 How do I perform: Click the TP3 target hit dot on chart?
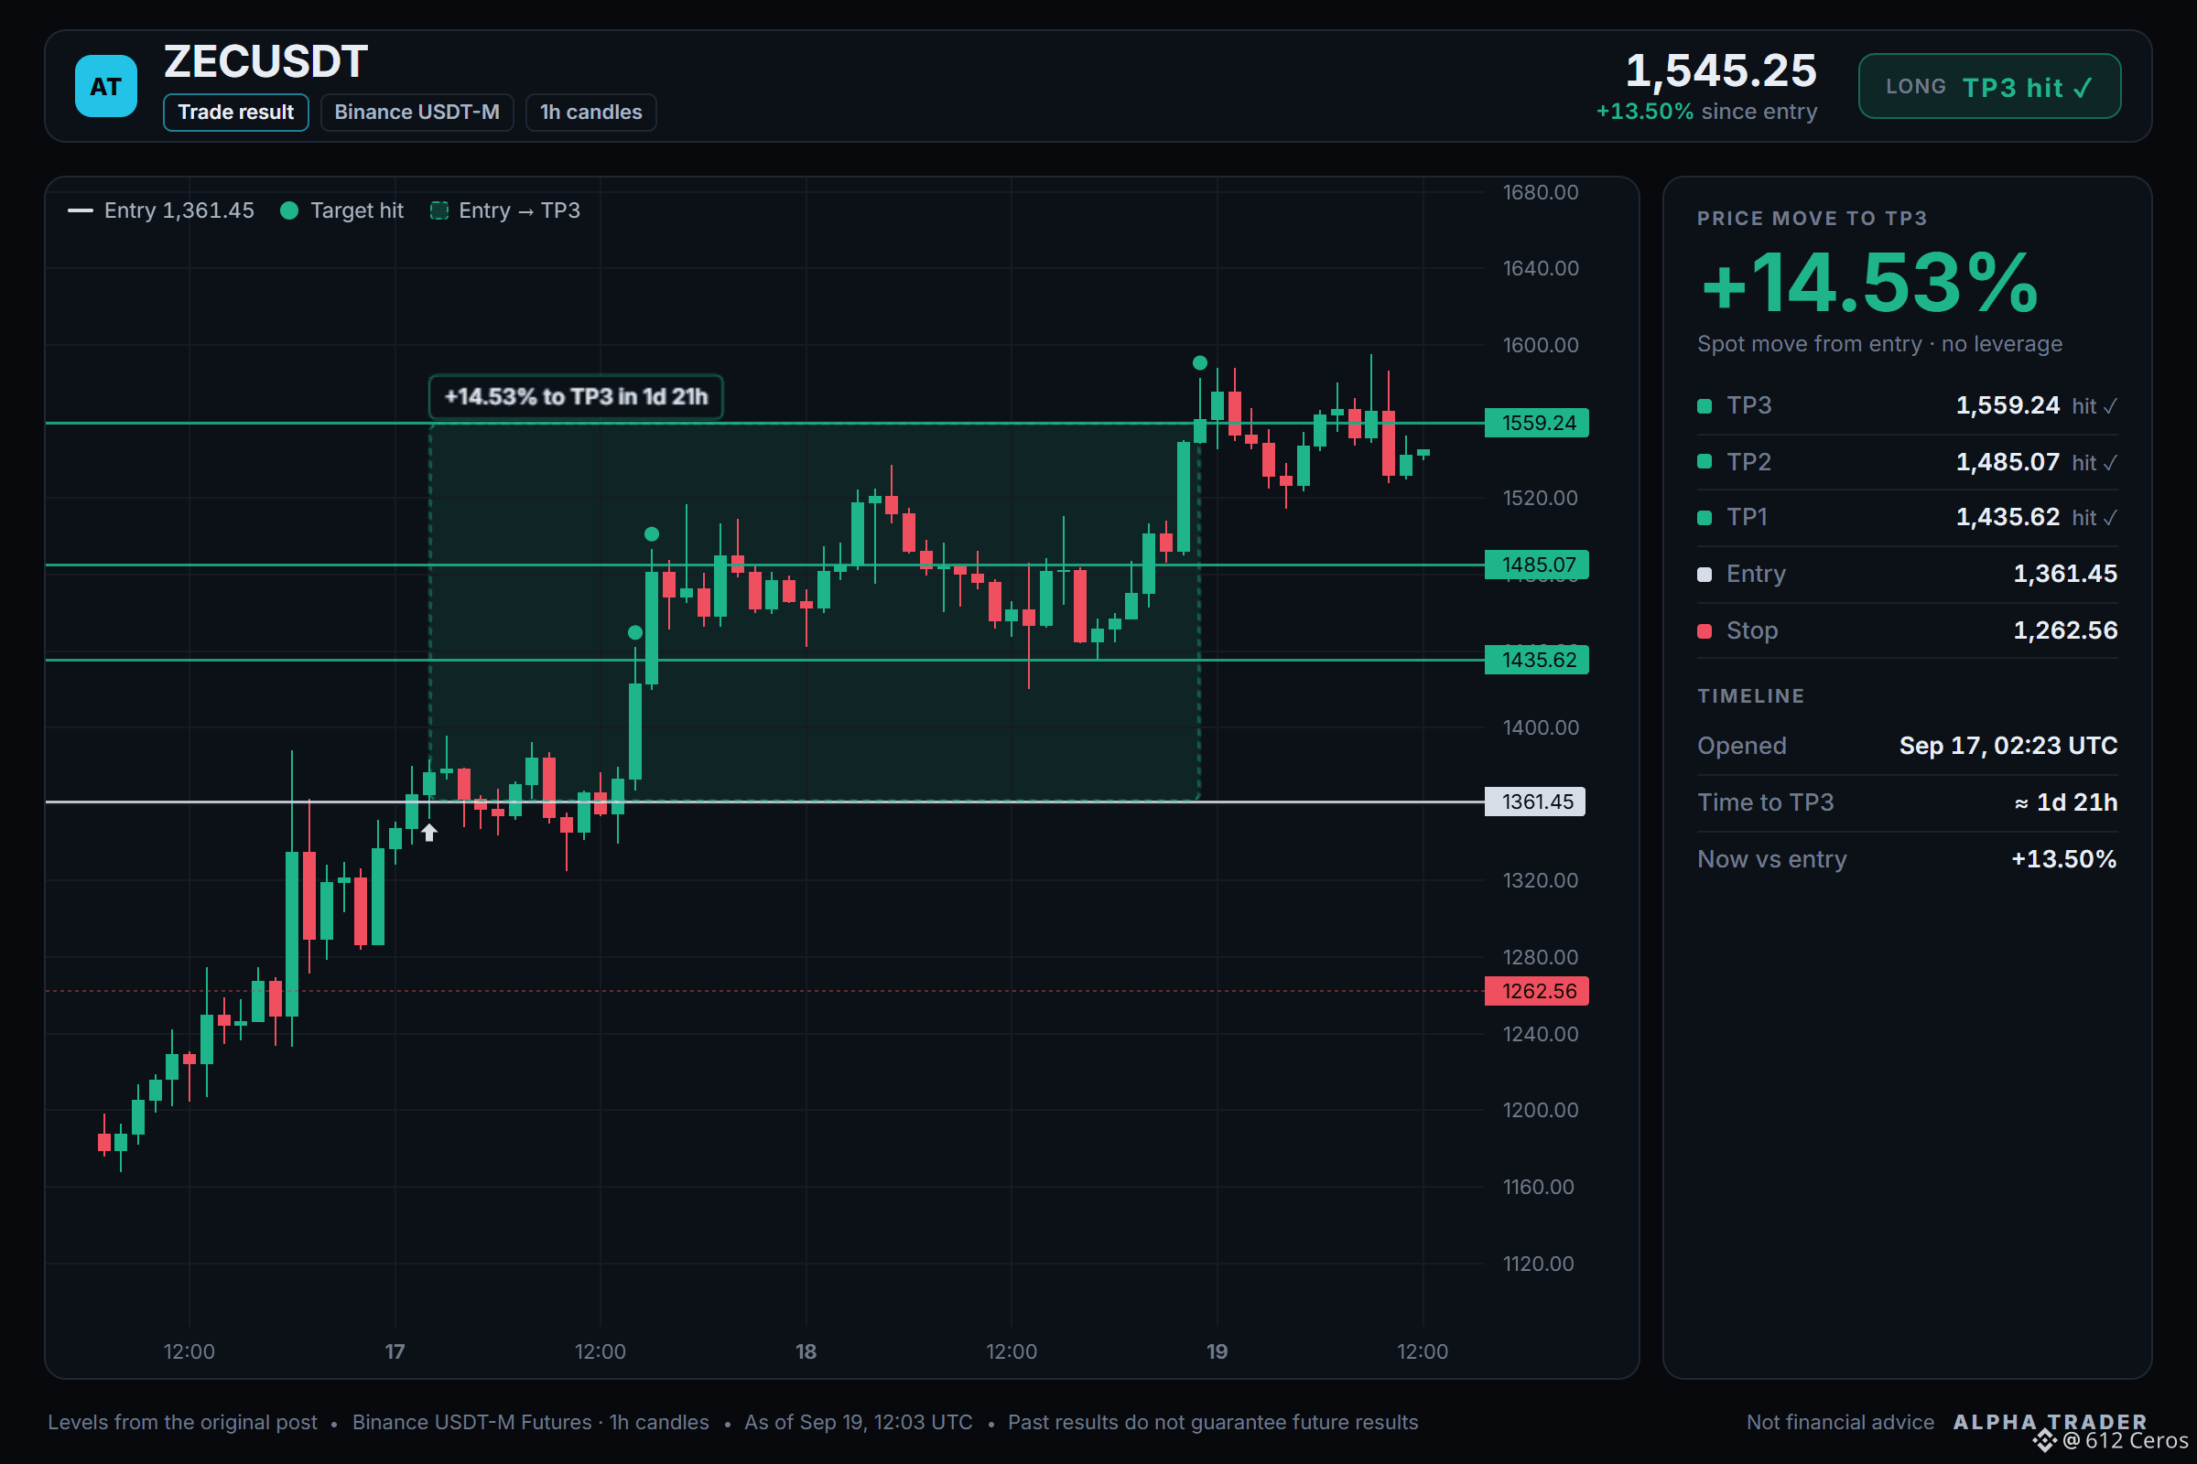(1199, 362)
